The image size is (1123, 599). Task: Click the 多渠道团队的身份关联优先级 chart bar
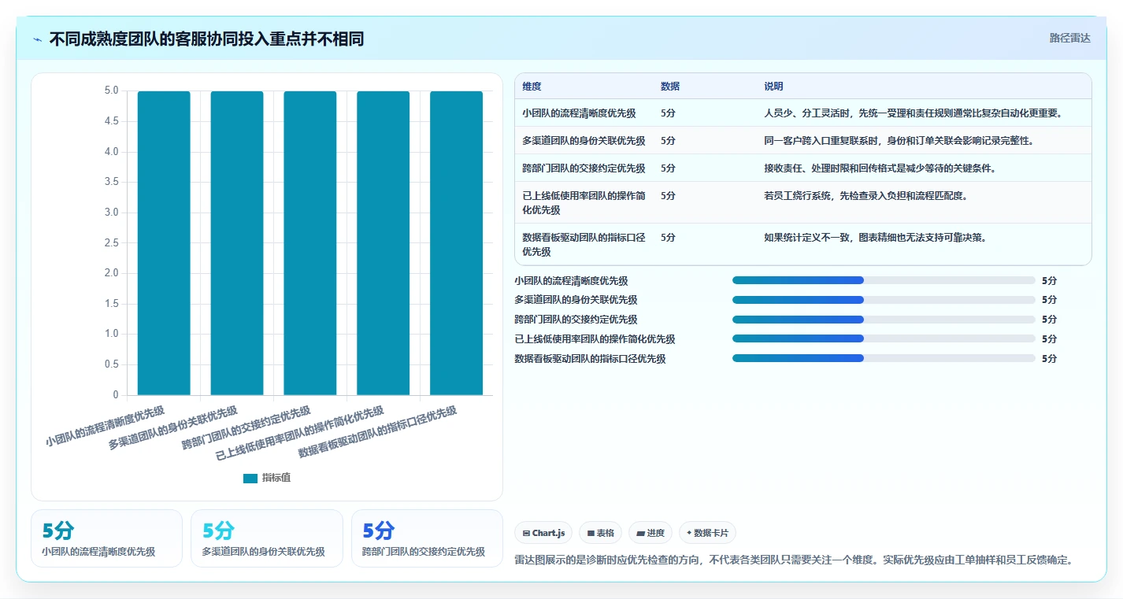coord(237,243)
